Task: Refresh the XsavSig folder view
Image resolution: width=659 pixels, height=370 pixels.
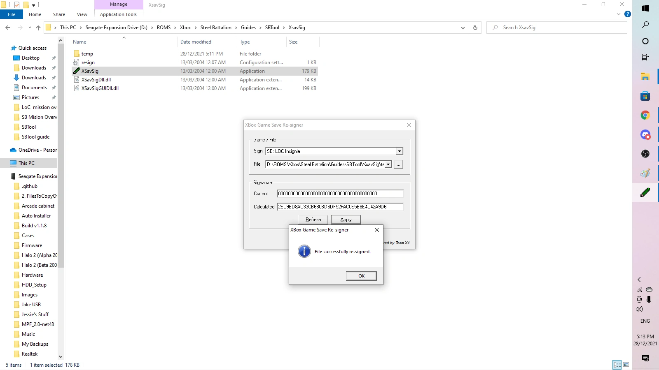Action: tap(475, 28)
